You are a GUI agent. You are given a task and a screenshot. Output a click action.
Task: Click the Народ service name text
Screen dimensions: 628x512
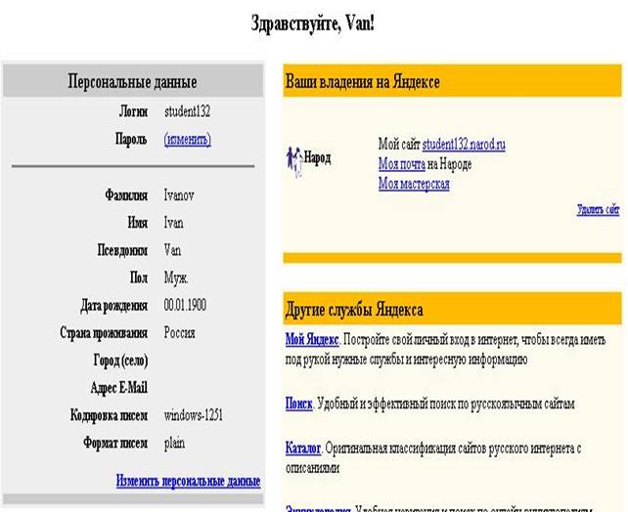point(318,157)
